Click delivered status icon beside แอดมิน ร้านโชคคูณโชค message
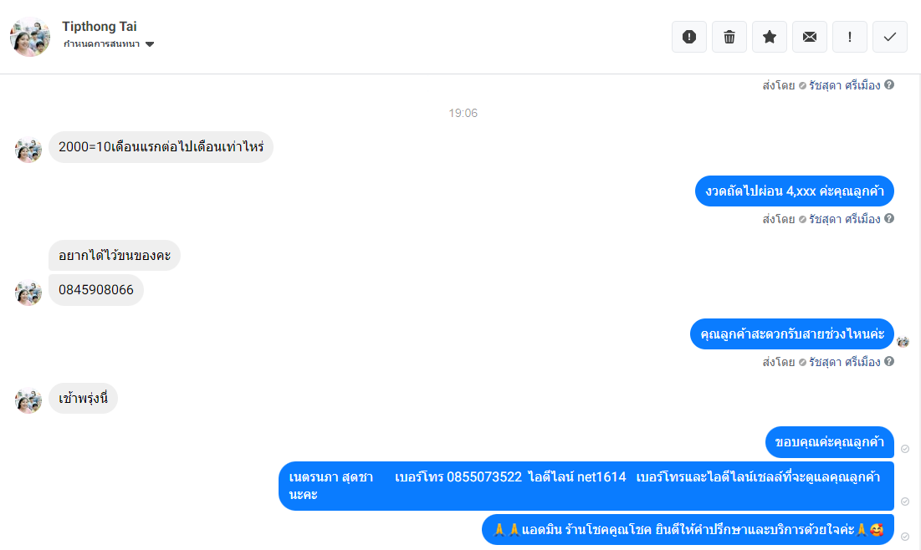Screen dimensions: 921x550 (x=905, y=537)
